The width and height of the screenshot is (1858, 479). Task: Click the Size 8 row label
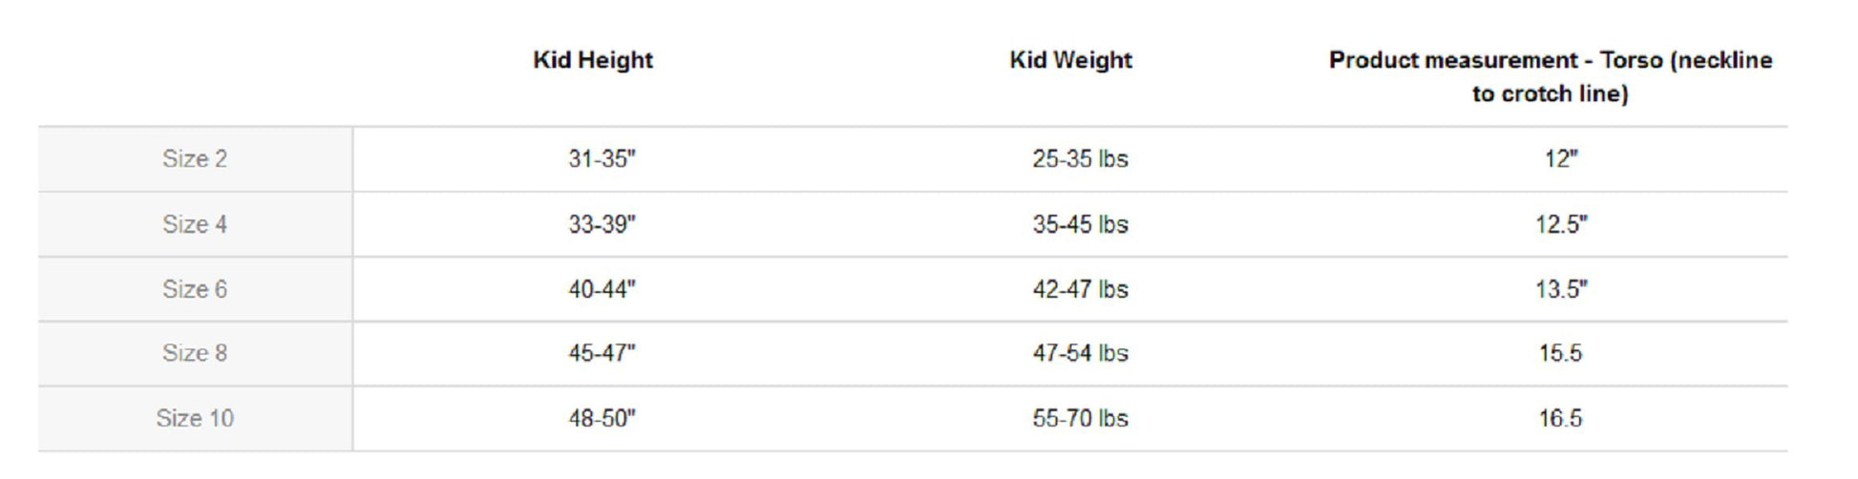(x=195, y=353)
